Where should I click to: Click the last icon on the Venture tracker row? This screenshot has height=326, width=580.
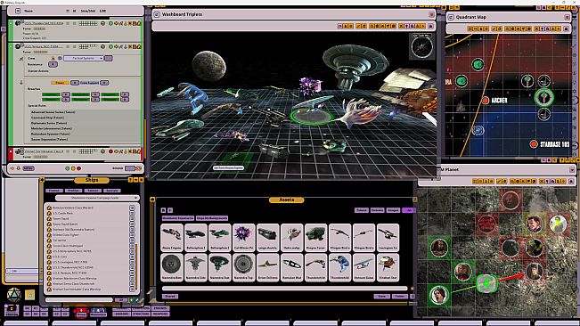[x=139, y=46]
